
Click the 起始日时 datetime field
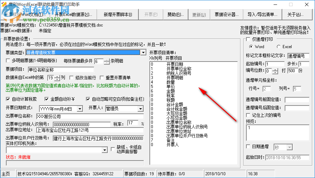tap(287, 158)
